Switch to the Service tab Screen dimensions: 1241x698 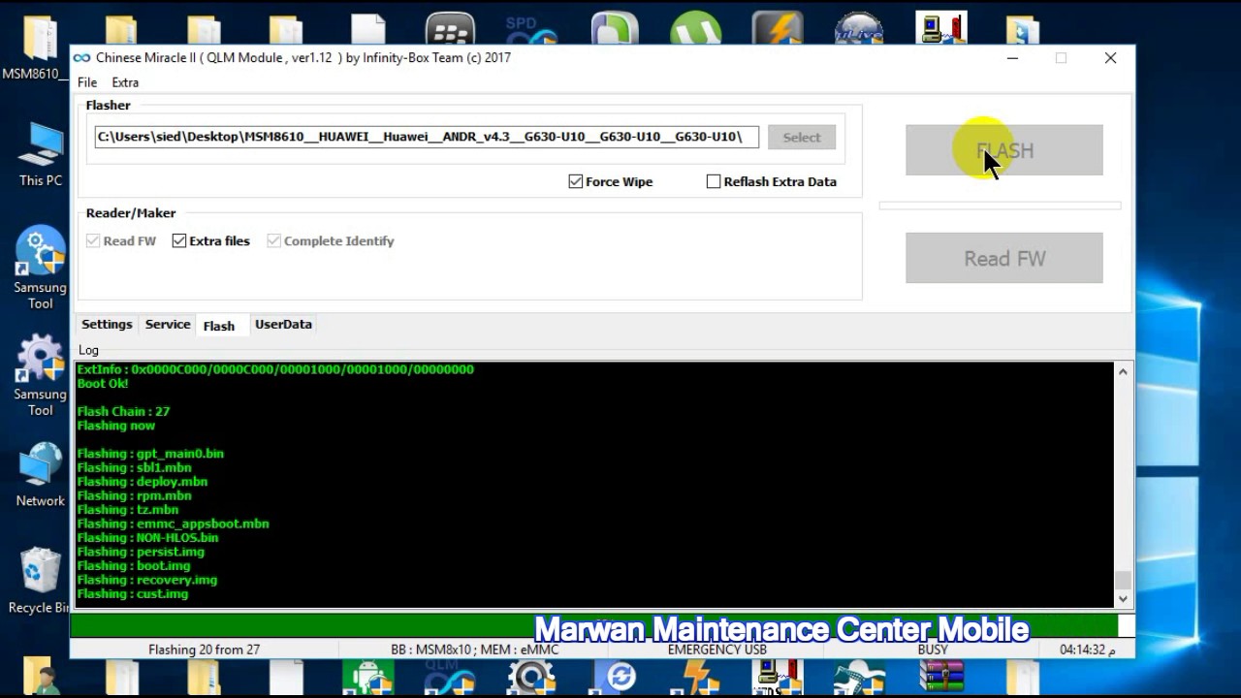168,325
